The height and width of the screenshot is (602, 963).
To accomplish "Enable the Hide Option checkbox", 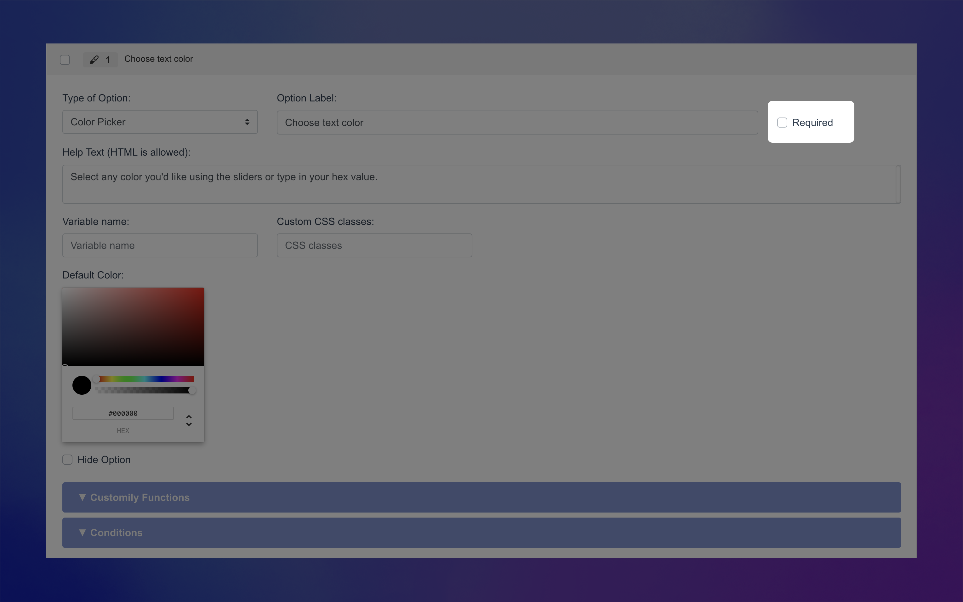I will [67, 460].
